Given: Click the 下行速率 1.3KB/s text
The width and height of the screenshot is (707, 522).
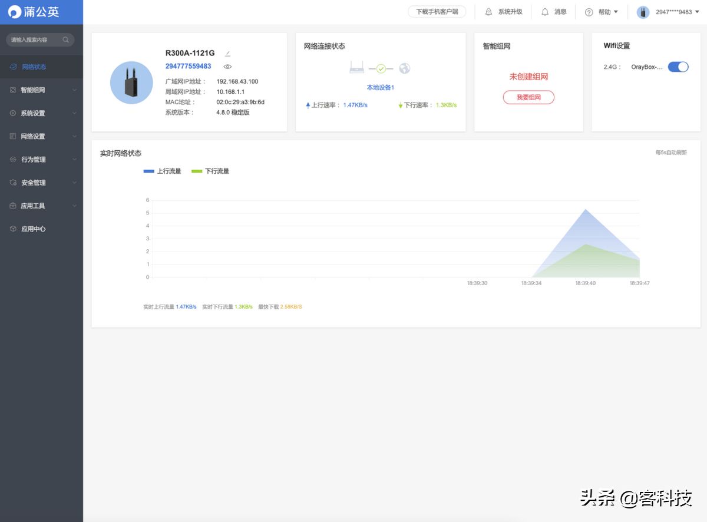Looking at the screenshot, I should pos(431,105).
